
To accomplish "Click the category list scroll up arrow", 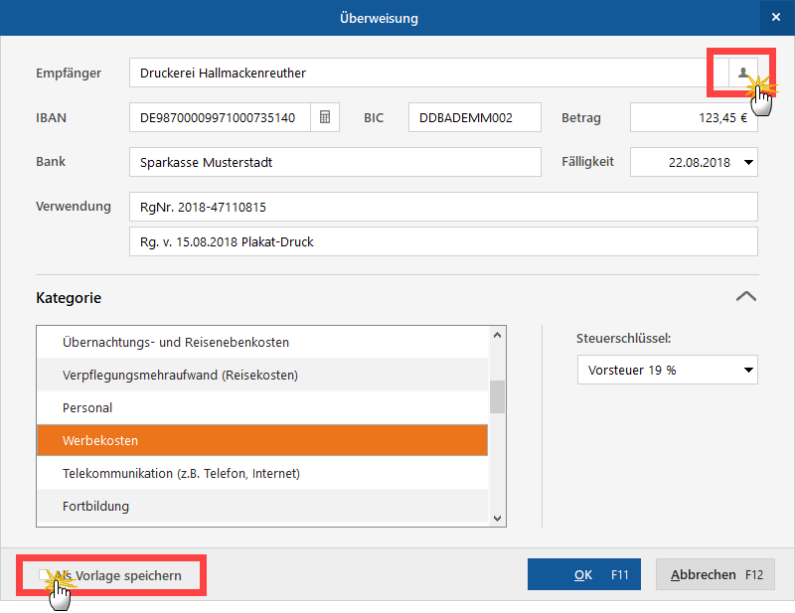I will tap(497, 335).
